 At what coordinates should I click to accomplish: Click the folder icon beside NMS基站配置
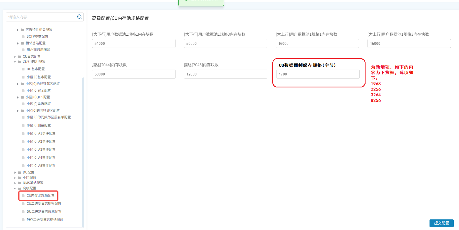19,183
